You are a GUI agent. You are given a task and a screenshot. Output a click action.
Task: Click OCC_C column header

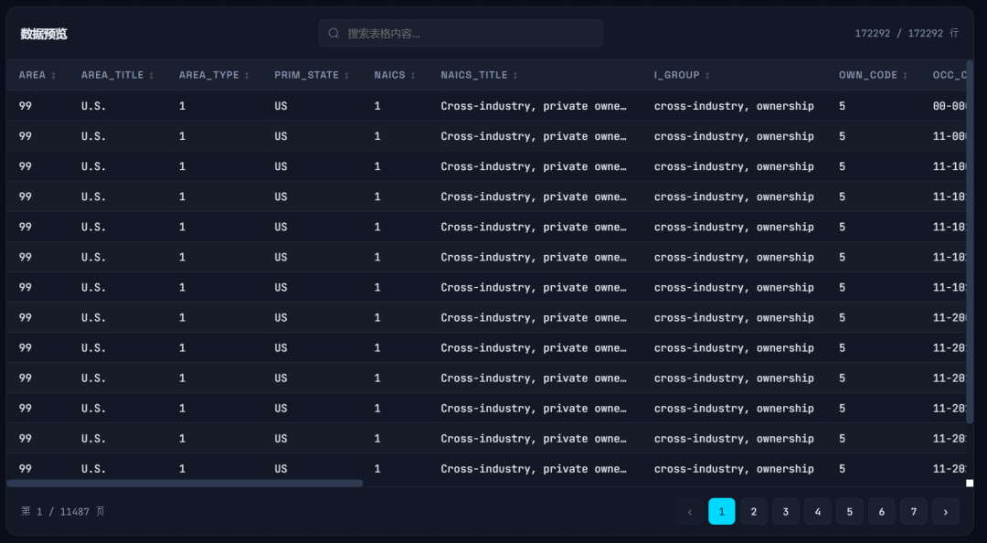click(x=950, y=75)
